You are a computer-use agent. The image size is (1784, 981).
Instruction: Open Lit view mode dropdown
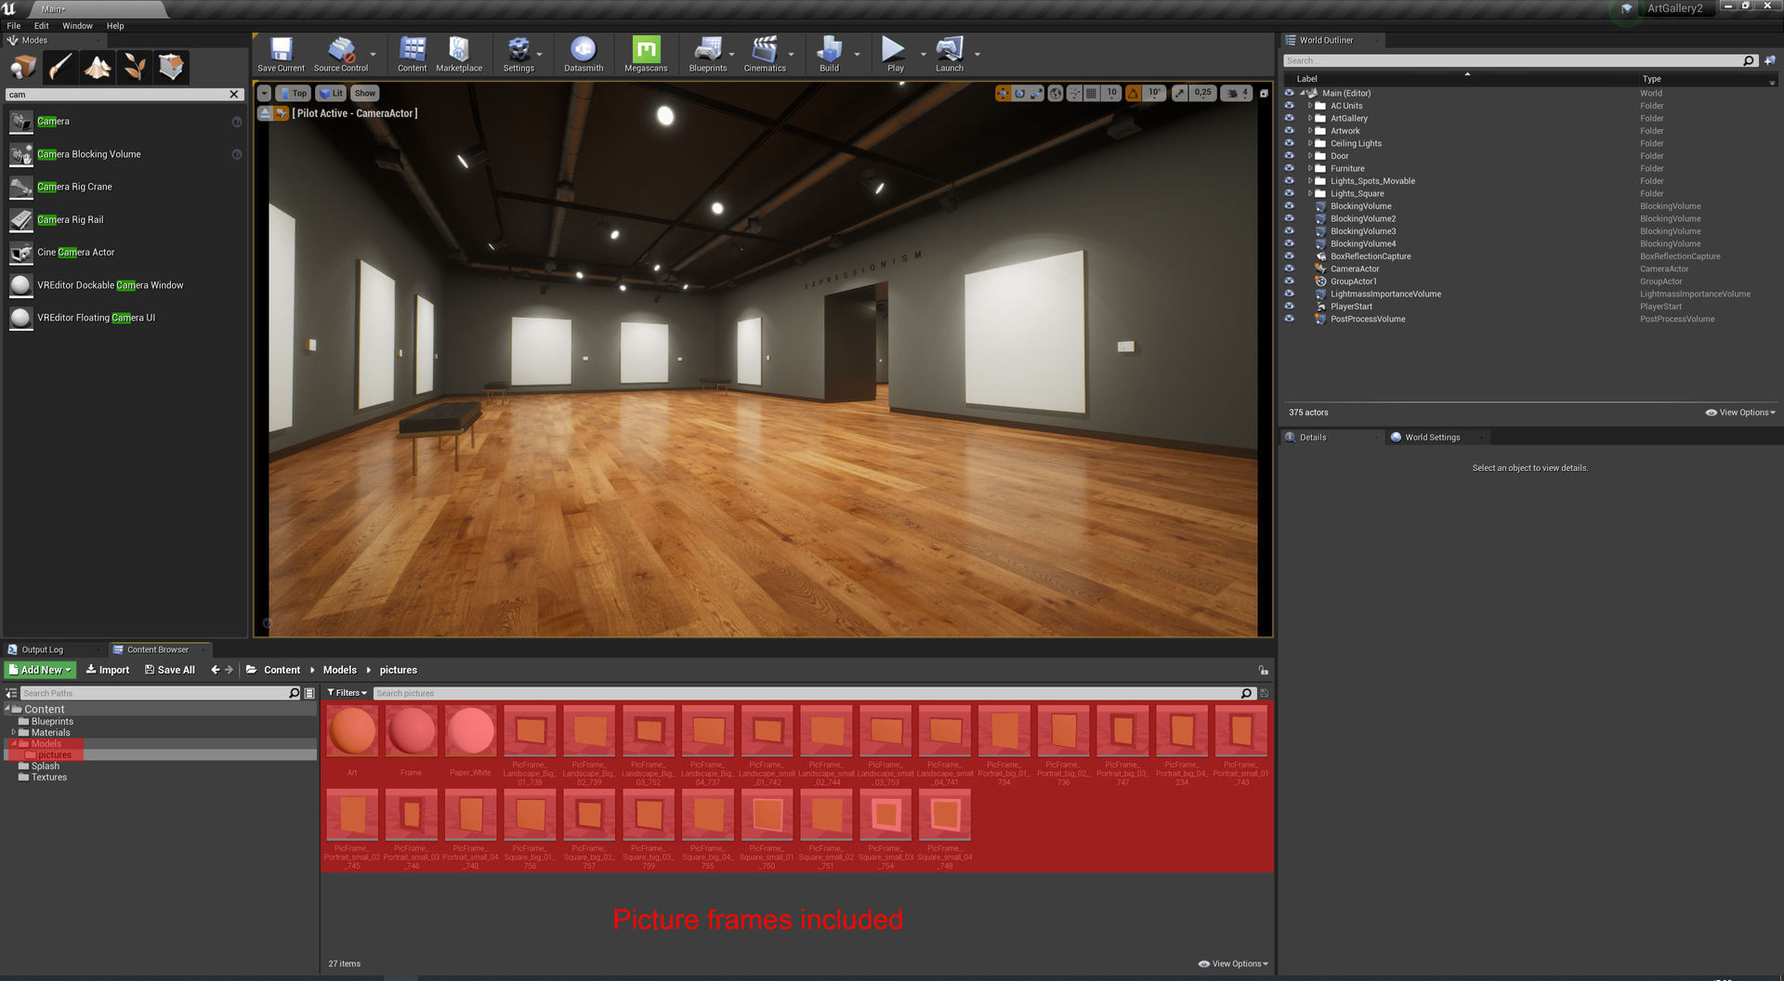click(x=331, y=93)
